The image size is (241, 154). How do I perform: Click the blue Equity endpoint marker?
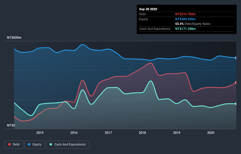click(x=236, y=58)
